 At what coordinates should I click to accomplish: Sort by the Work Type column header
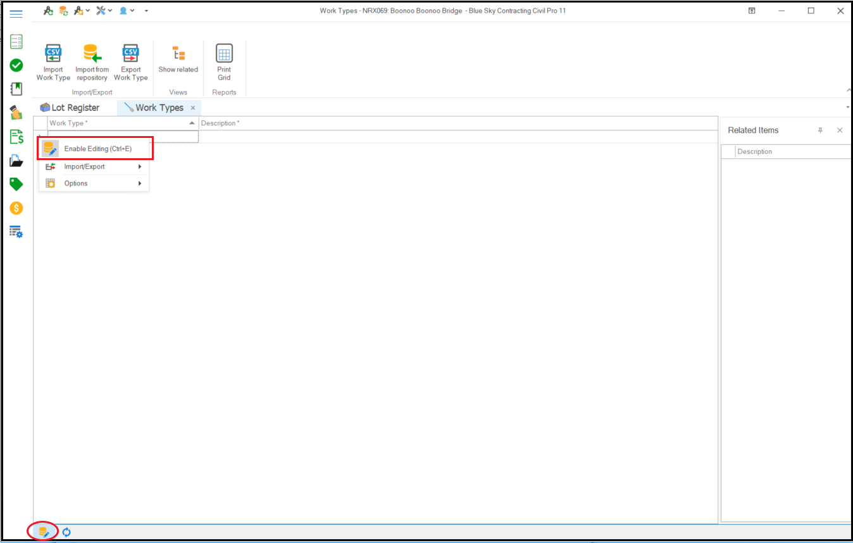coord(120,123)
